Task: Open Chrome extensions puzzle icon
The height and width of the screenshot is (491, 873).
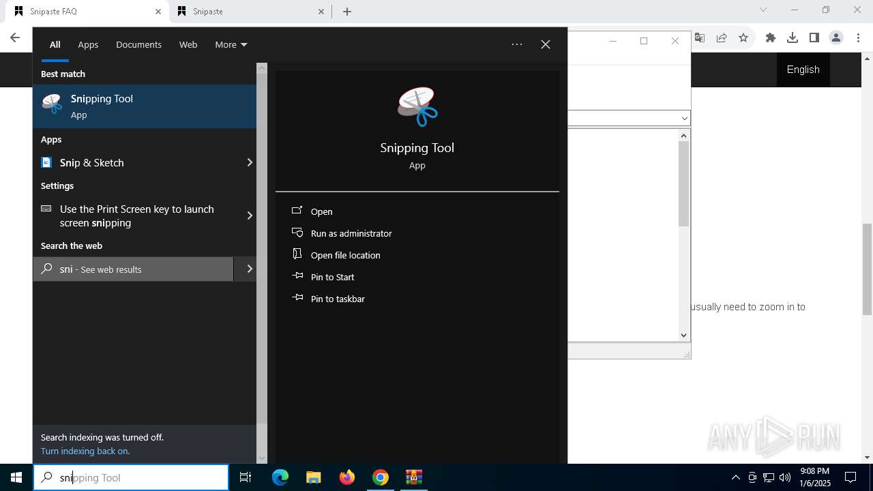Action: point(771,38)
